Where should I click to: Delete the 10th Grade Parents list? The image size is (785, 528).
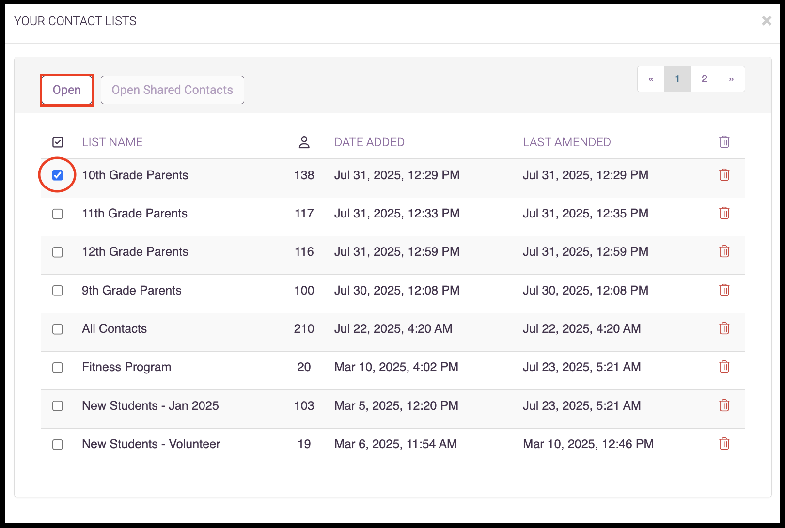(724, 175)
